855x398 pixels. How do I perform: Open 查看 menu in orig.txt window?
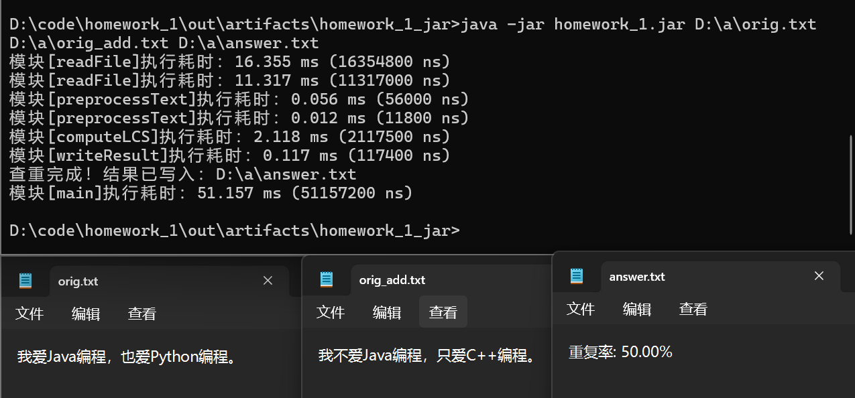[x=141, y=314]
